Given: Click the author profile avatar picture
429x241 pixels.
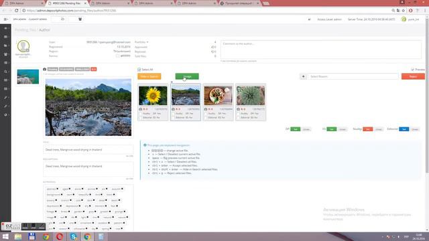Looking at the screenshot, I should point(23,46).
